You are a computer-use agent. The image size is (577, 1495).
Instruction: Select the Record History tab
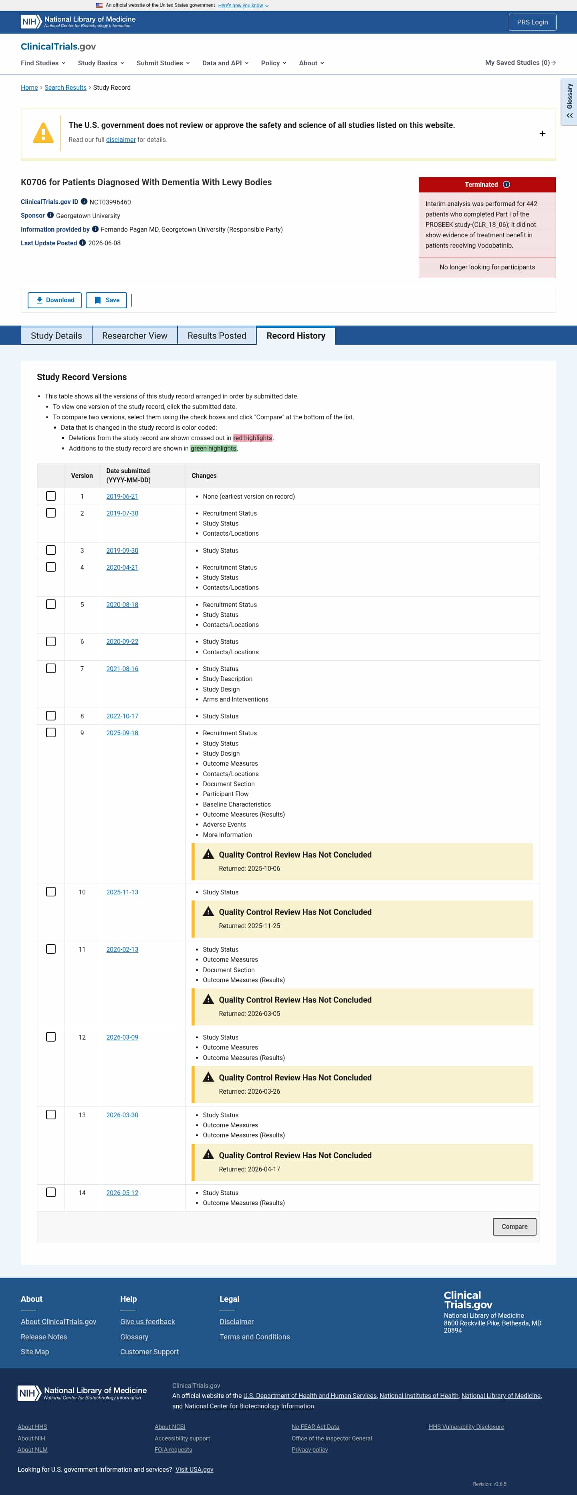click(296, 336)
